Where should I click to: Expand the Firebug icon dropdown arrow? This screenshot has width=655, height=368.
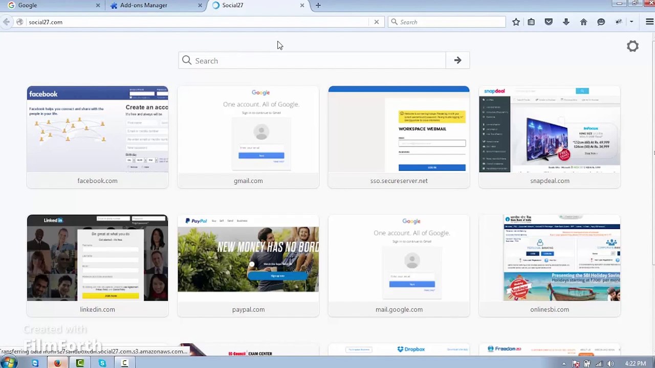[631, 22]
